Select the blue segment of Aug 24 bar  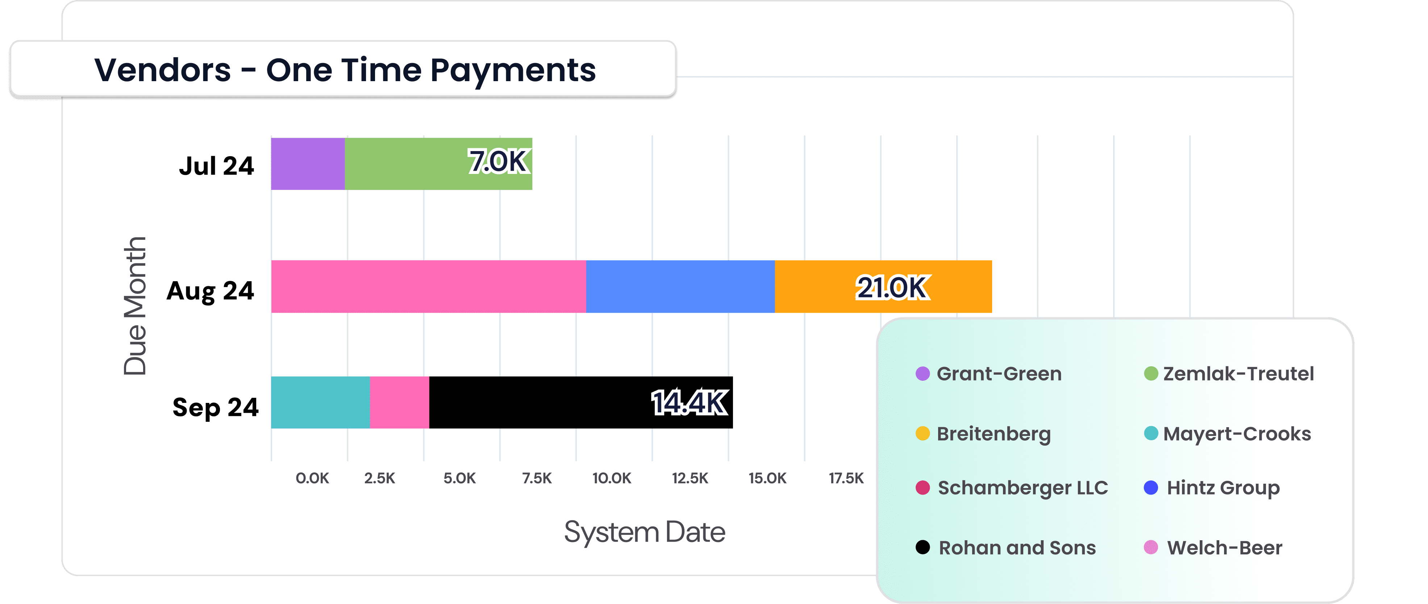tap(680, 287)
